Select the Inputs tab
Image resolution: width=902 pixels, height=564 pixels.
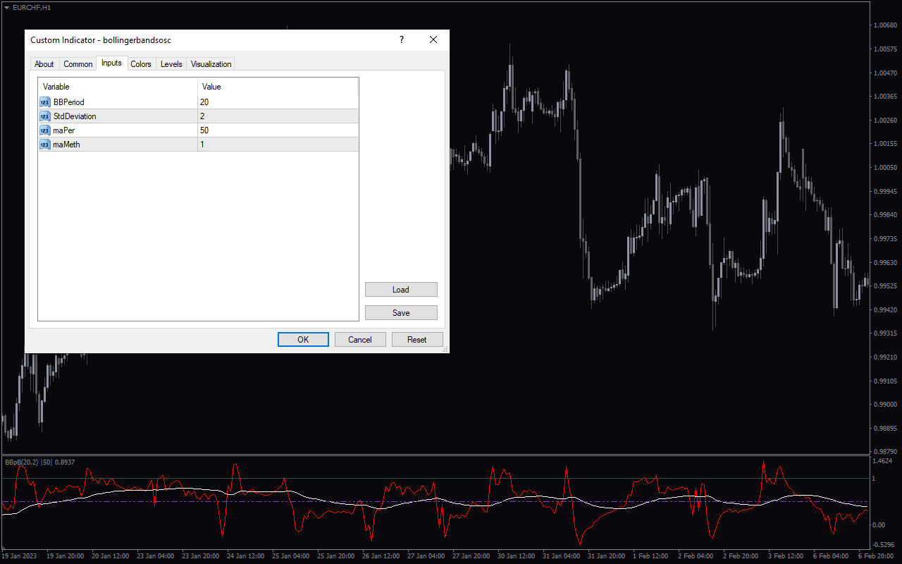pos(111,63)
